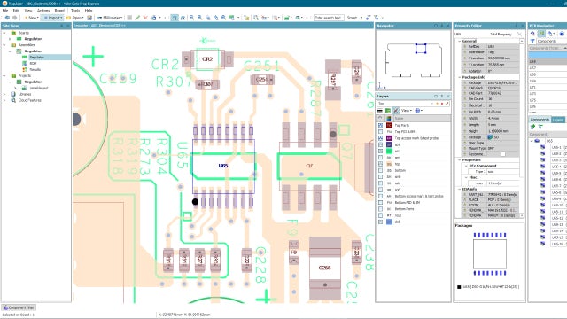Open the Actions menu
Screen dimensions: 567x319
click(43, 10)
